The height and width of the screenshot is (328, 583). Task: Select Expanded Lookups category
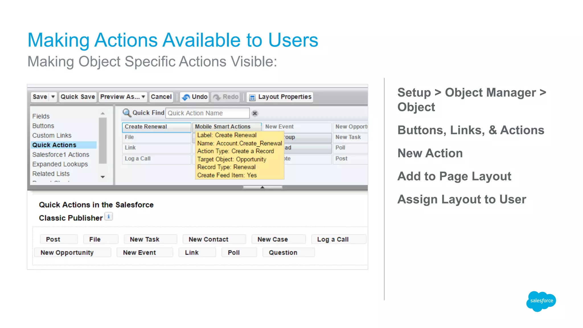tap(60, 164)
